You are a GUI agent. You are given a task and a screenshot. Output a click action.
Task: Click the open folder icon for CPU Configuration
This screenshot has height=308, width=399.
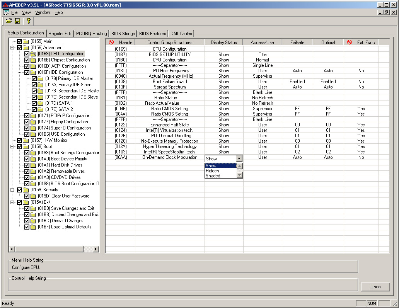[33, 54]
